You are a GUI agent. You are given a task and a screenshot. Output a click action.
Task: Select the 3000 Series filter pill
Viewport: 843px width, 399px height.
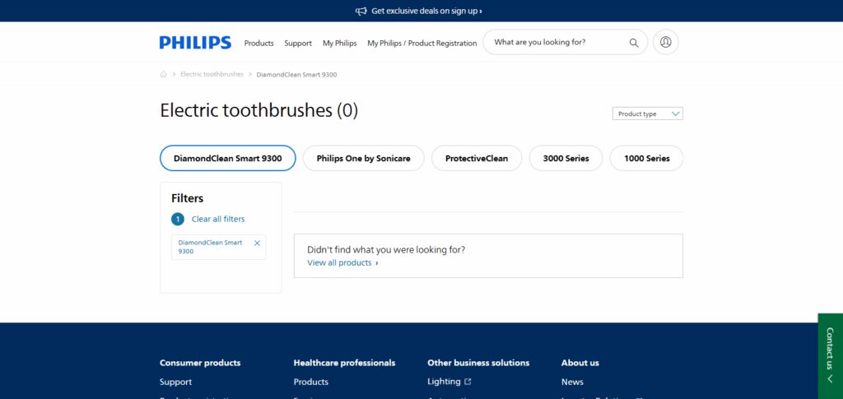pyautogui.click(x=566, y=159)
